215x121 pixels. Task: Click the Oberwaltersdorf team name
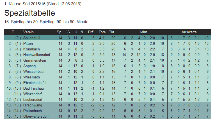[x=36, y=116]
